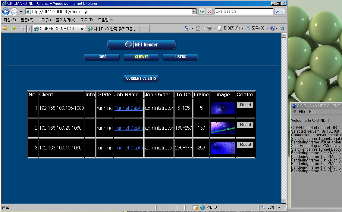Reset client 192.168.100.20:1080

[245, 125]
